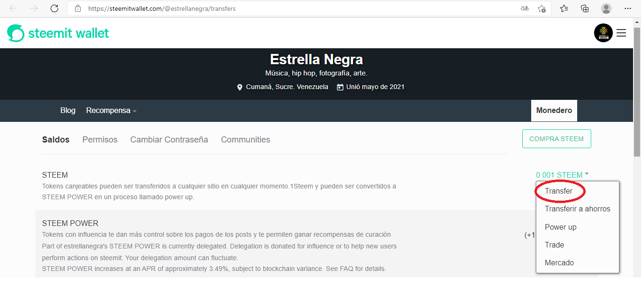Image resolution: width=641 pixels, height=285 pixels.
Task: Click the STEEM heading text
Action: click(55, 175)
